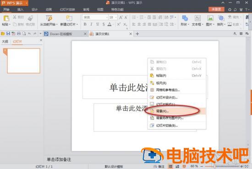Expand the Shapes dropdown arrow
Screen dimensions: 252x169
pyautogui.click(x=188, y=24)
